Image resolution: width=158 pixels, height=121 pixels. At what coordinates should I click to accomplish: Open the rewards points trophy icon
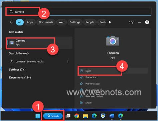click(x=131, y=22)
